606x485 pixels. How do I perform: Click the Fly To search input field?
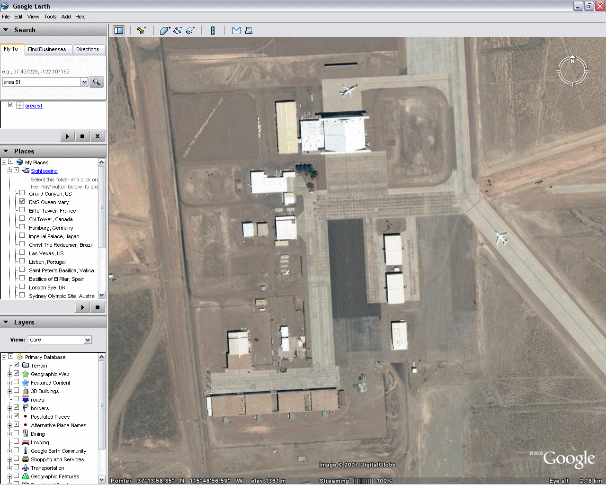(42, 82)
